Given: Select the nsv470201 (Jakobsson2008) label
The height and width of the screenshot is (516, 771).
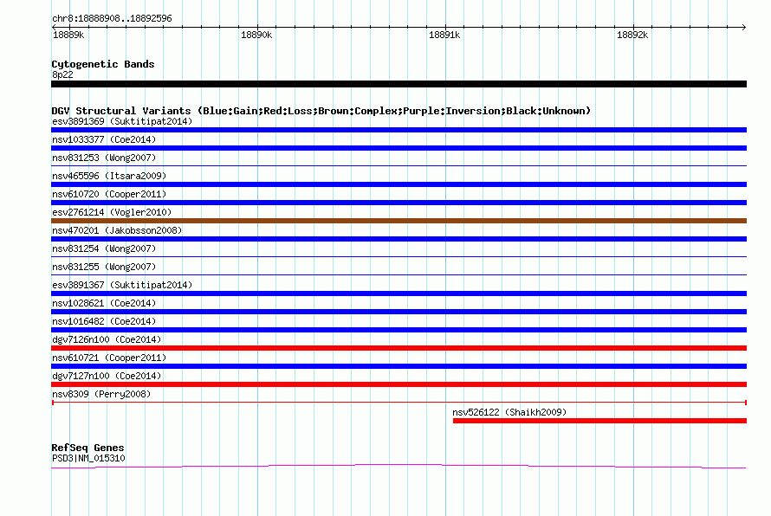Looking at the screenshot, I should pyautogui.click(x=117, y=230).
